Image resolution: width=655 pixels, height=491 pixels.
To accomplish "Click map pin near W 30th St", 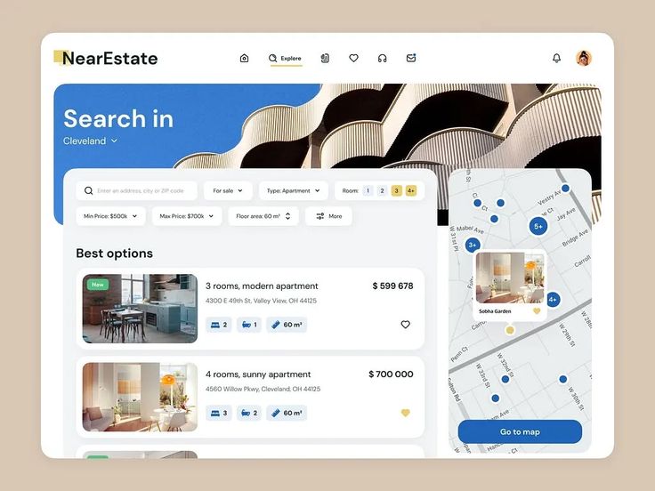I will (563, 379).
